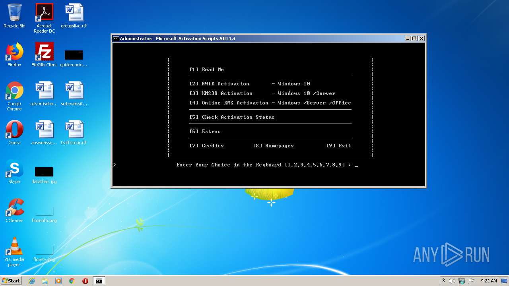Open the Recycle Bin desktop icon
The image size is (509, 286).
click(14, 16)
